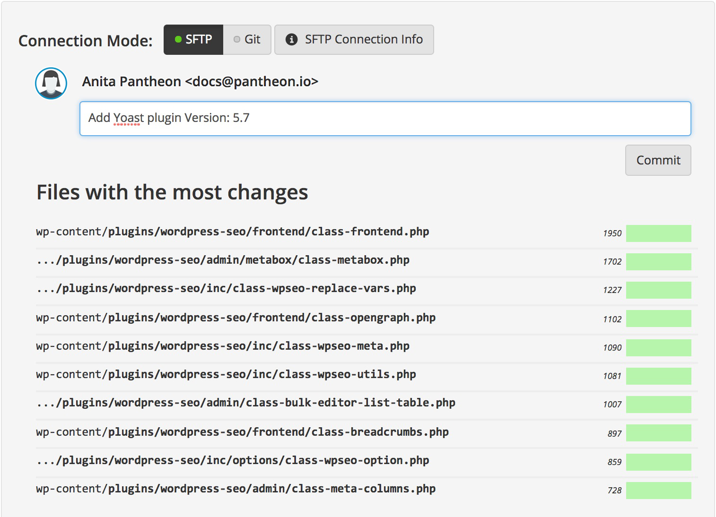Select the class-meta-columns.php row
This screenshot has width=716, height=517.
coord(236,489)
